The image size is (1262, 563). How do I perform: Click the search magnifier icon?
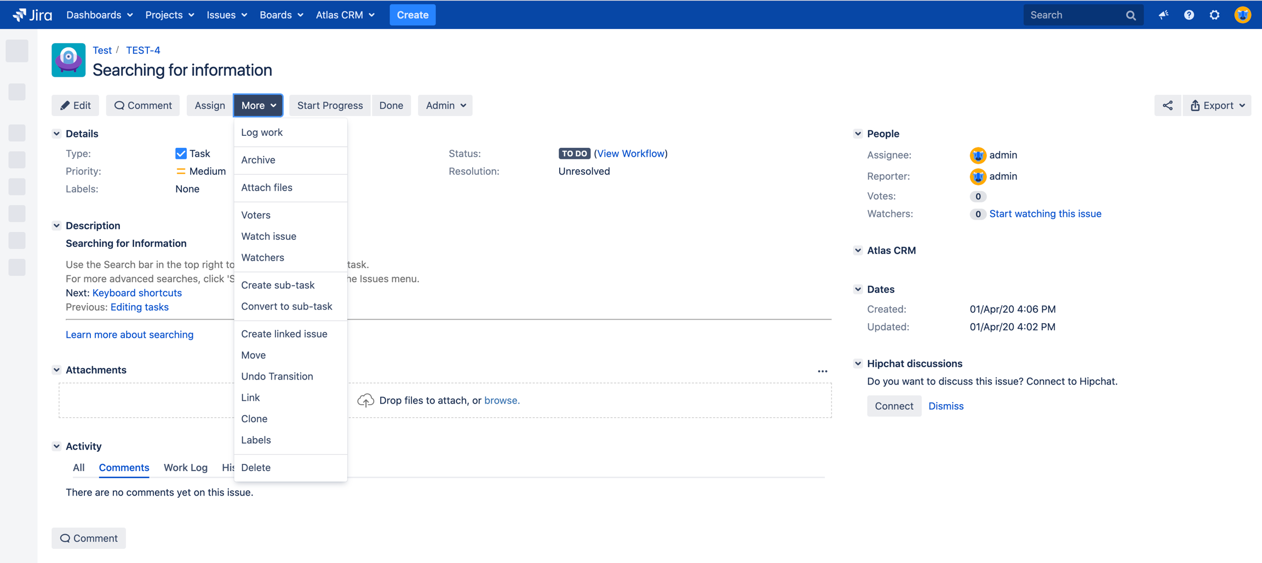click(1131, 15)
